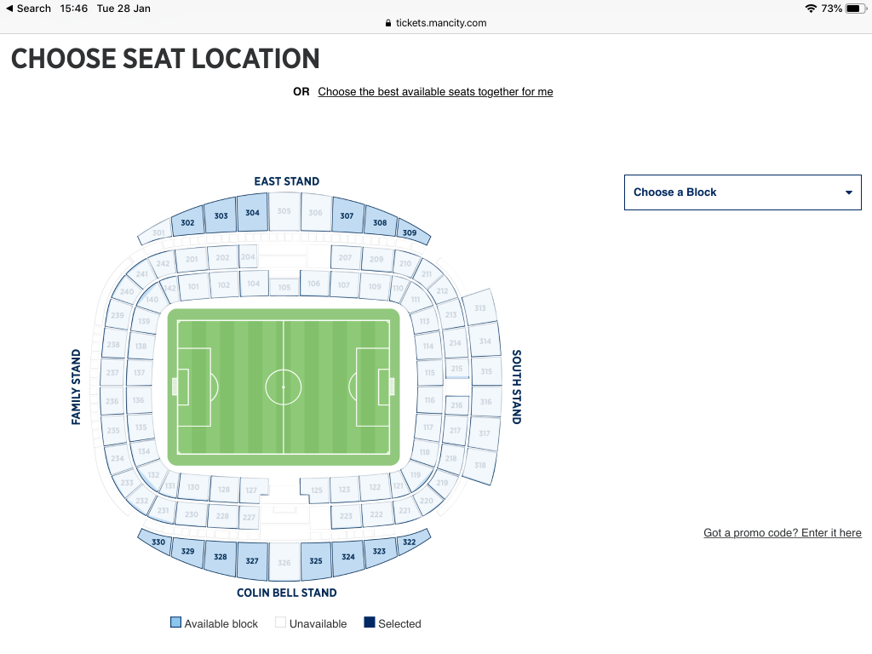Screen dimensions: 872x654
Task: Click Choose the best available seats link
Action: [x=435, y=92]
